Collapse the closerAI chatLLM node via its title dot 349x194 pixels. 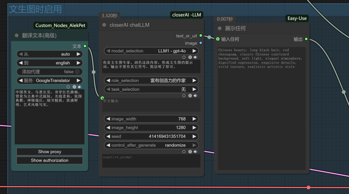104,25
